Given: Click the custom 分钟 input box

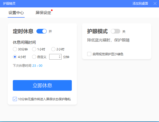Looking at the screenshot, I should [54, 57].
